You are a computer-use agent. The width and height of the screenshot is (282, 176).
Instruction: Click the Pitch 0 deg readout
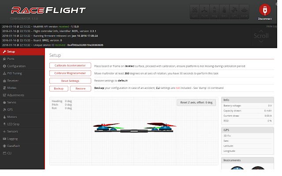tap(62, 105)
